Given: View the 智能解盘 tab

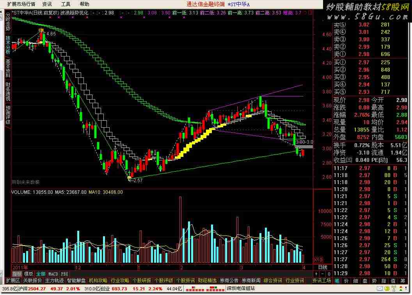Looking at the screenshot, I should [x=76, y=281].
